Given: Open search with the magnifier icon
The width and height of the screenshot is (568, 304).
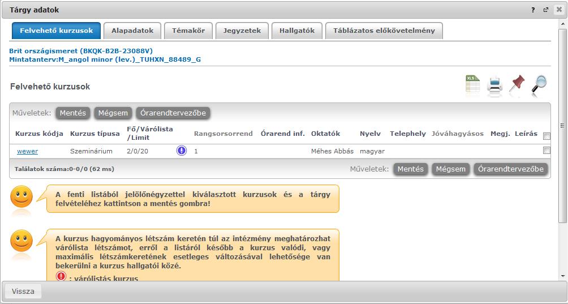Looking at the screenshot, I should pyautogui.click(x=539, y=84).
